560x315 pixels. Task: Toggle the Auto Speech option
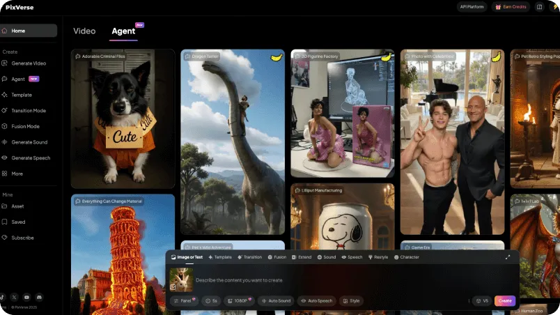tap(316, 300)
